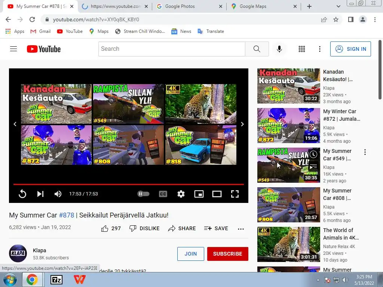Go to YouTube home via logo
383x287 pixels.
point(44,49)
